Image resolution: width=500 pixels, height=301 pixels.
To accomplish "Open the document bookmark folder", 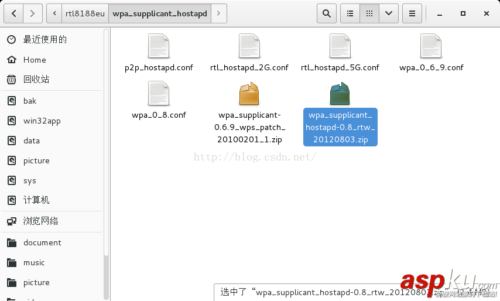I will coord(52,242).
